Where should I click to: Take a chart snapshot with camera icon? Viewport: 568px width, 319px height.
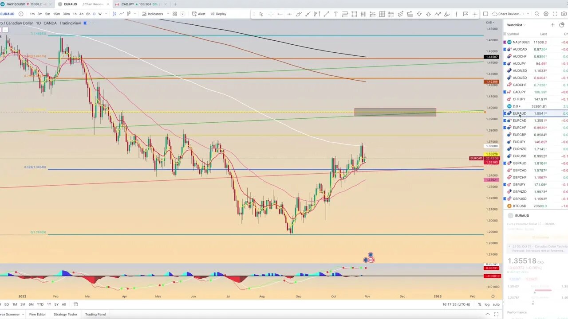[x=564, y=14]
